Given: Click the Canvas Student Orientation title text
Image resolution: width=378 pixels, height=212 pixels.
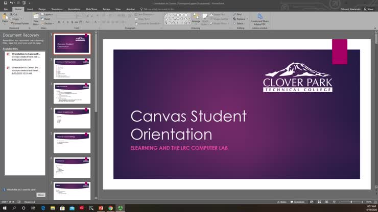Looking at the screenshot, I should [188, 125].
